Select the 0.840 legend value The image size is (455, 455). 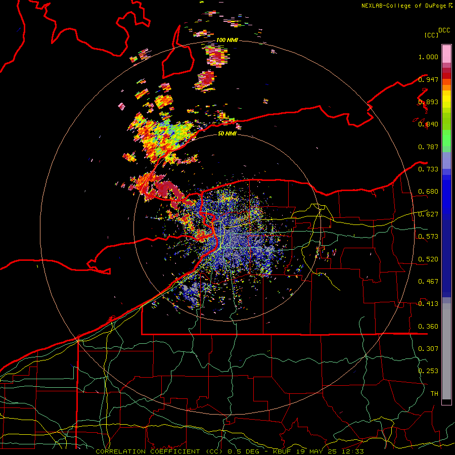[x=428, y=124]
